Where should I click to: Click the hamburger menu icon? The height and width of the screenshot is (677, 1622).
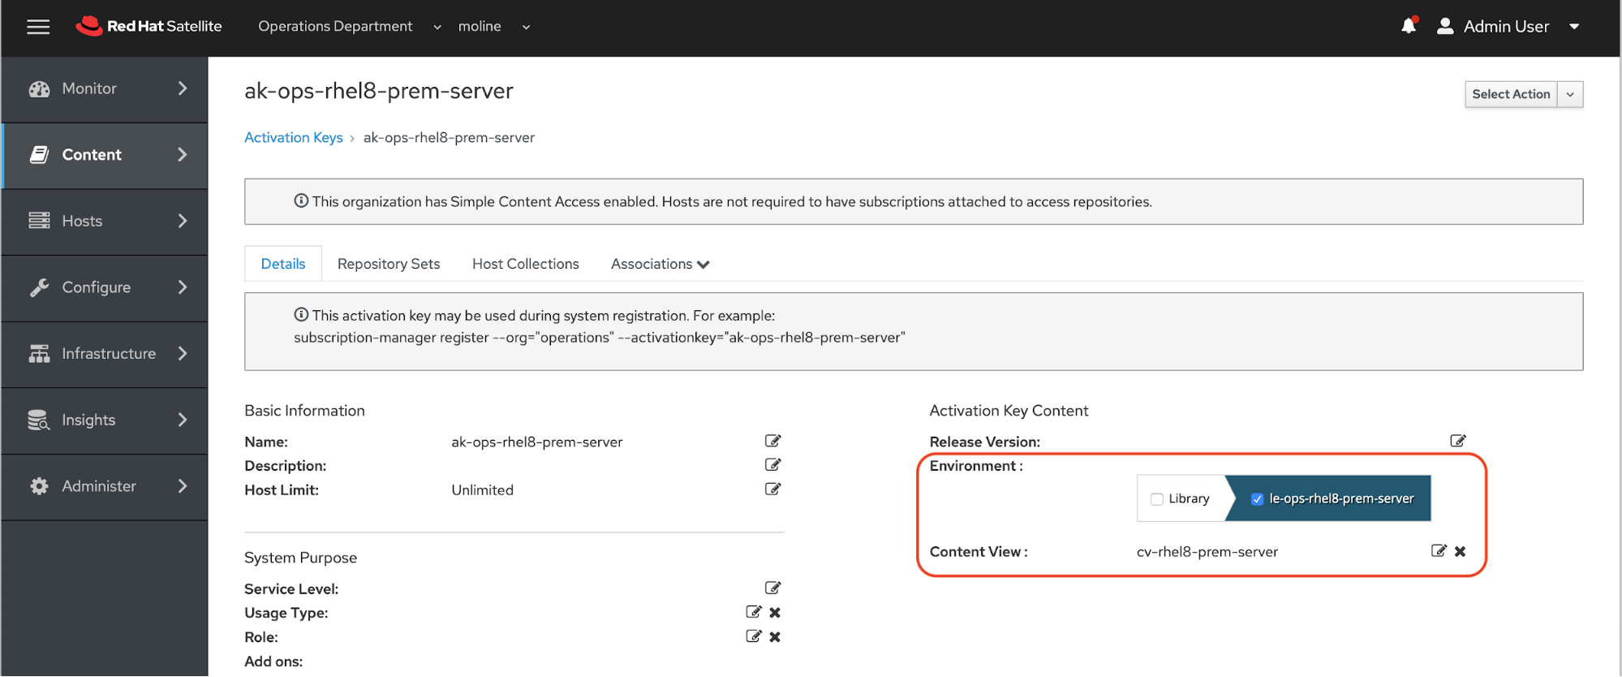coord(38,27)
